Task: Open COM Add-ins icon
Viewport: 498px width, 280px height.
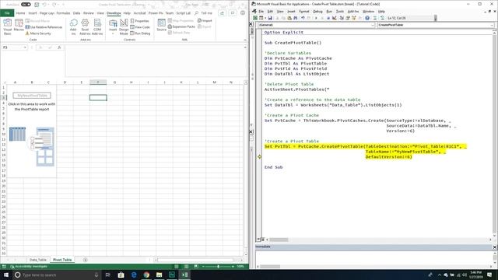Action: (x=97, y=26)
